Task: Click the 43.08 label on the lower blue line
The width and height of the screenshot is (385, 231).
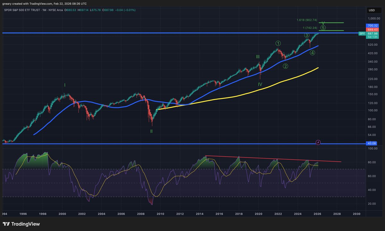Action: point(371,143)
